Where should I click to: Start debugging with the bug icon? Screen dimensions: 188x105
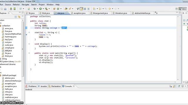coord(35,9)
